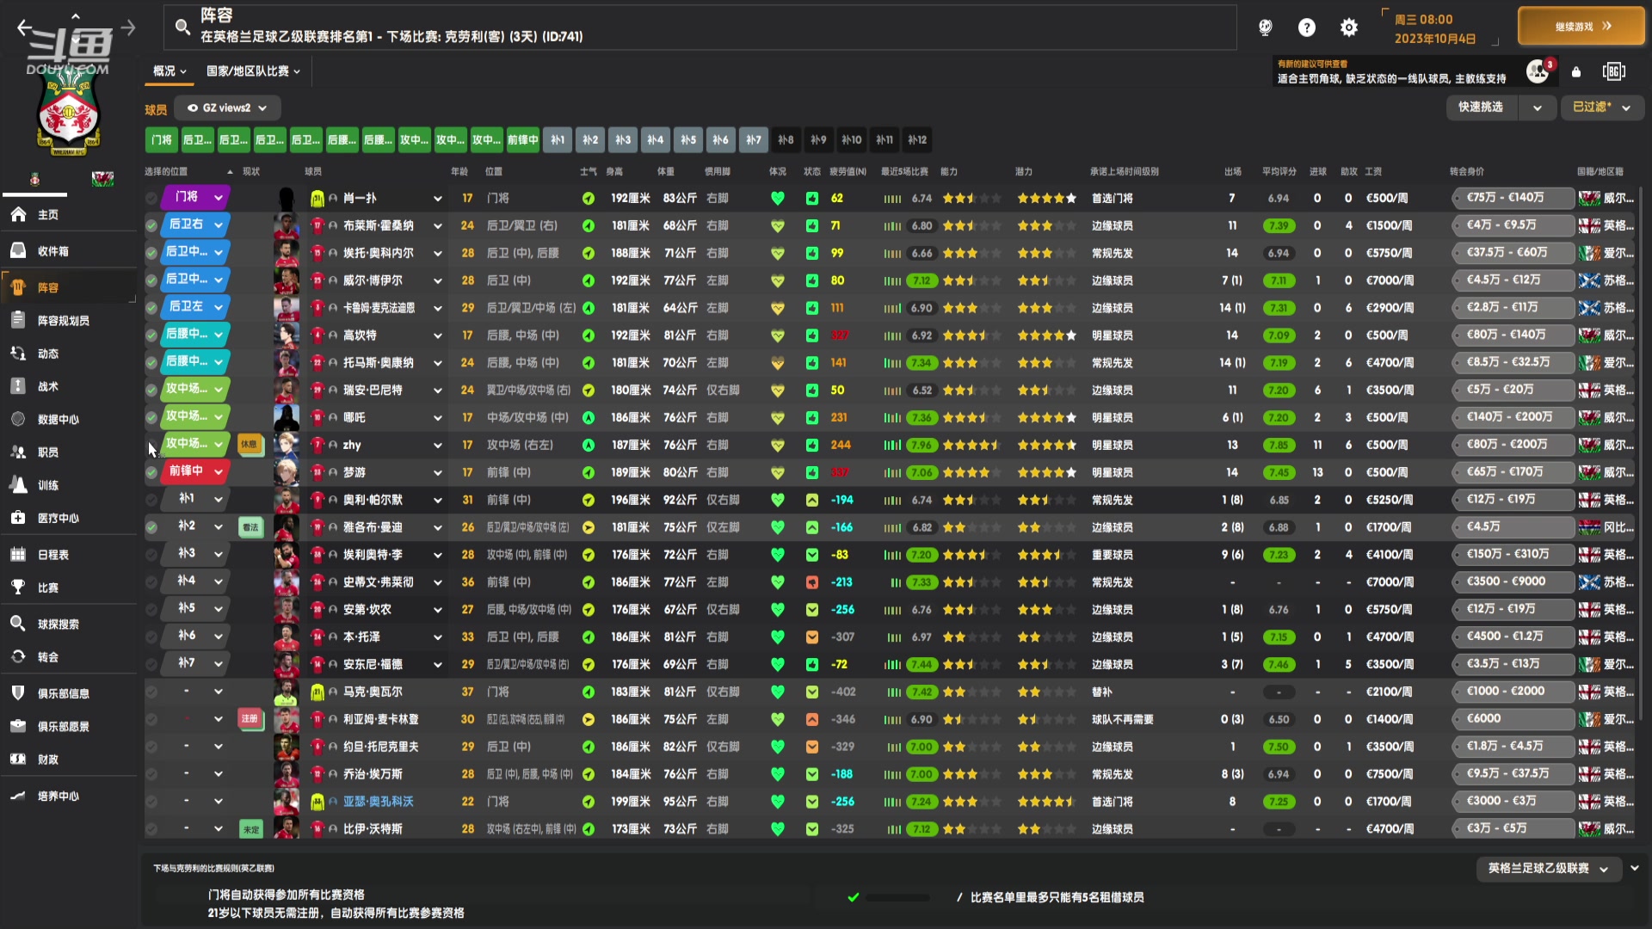Collapse the bottom rules panel chevron

[1635, 868]
